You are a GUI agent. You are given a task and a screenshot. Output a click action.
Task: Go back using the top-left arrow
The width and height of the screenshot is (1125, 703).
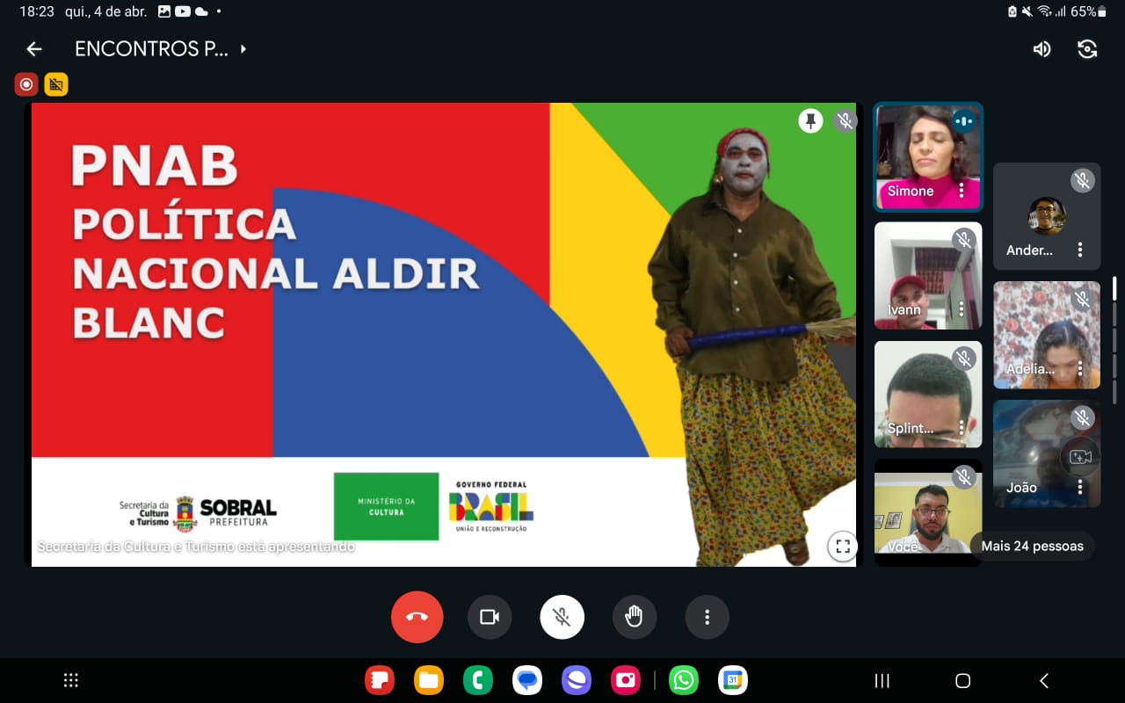(x=34, y=49)
